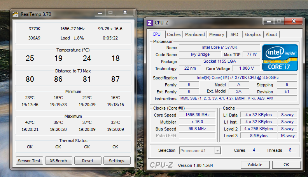Click the Multiplier value x 16.0
Viewport: 308px width, 177px height.
tap(197, 122)
